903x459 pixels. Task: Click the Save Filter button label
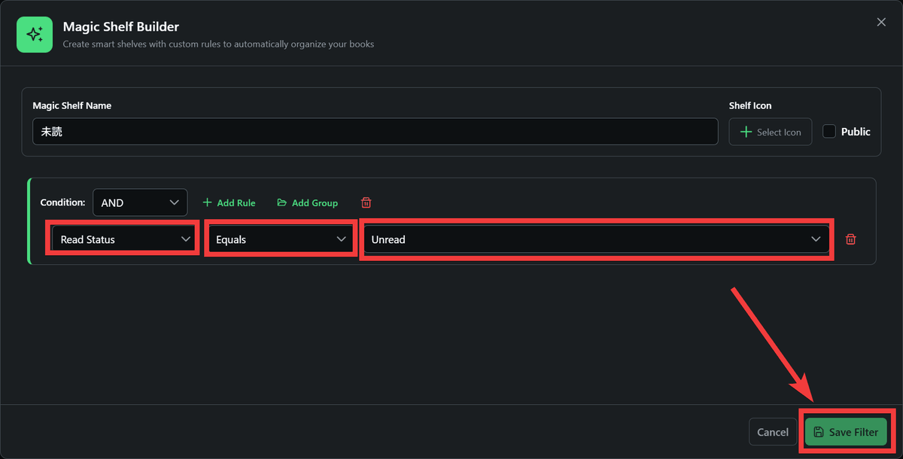(853, 432)
